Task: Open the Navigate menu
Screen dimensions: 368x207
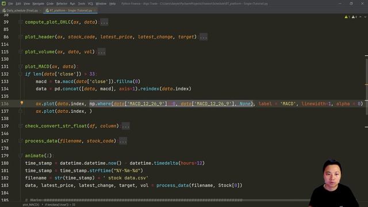Action: tap(39, 3)
